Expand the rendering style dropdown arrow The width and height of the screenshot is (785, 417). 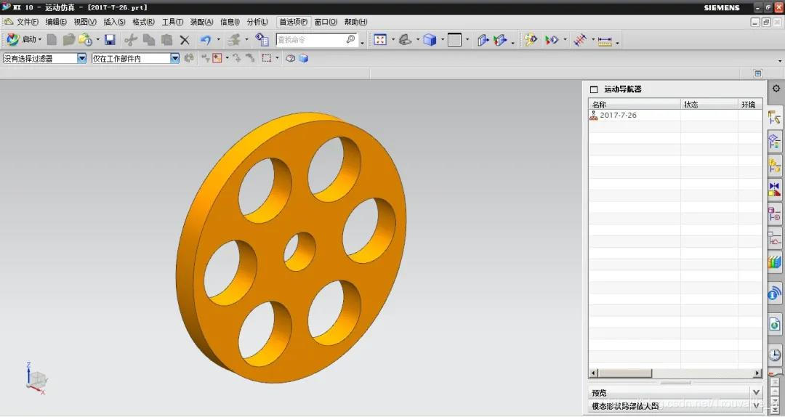click(x=443, y=39)
